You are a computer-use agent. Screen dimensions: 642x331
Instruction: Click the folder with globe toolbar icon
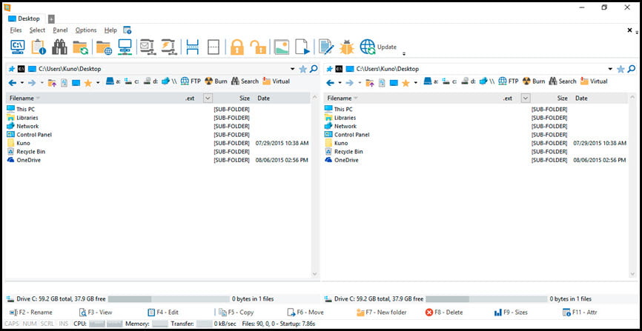tap(104, 47)
